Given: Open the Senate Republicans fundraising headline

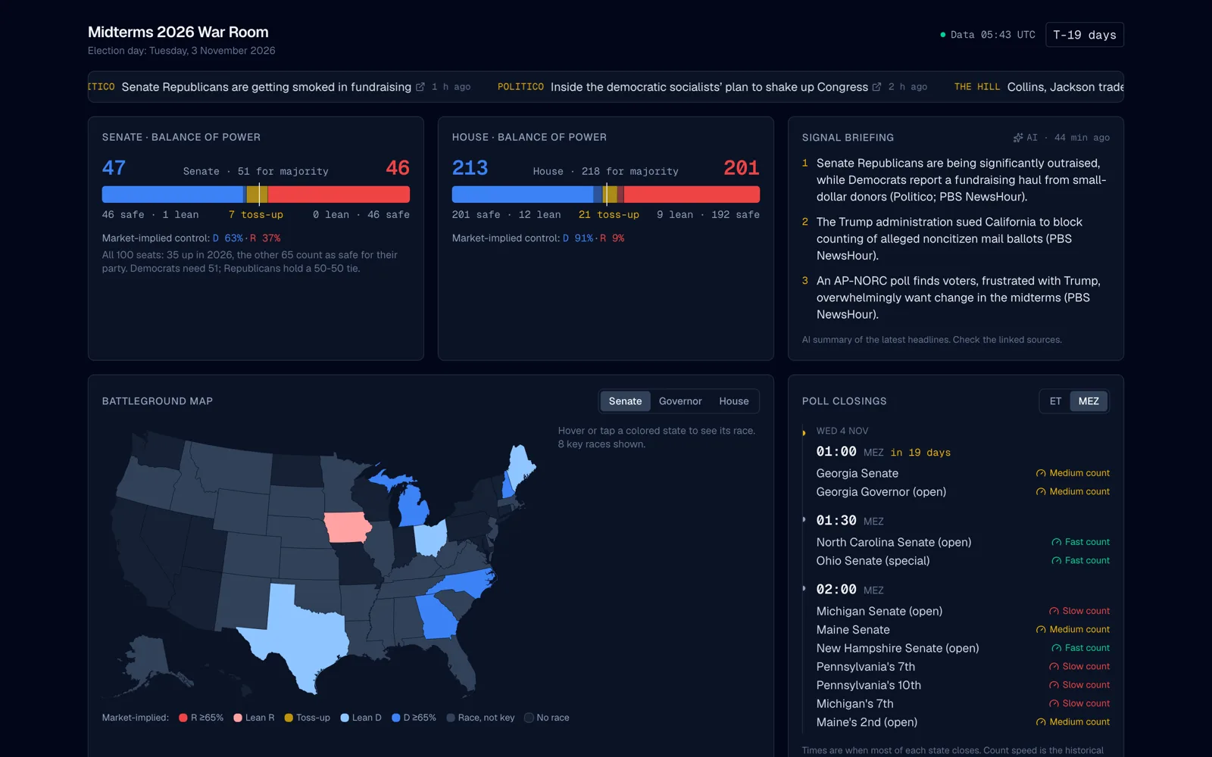Looking at the screenshot, I should [x=267, y=87].
